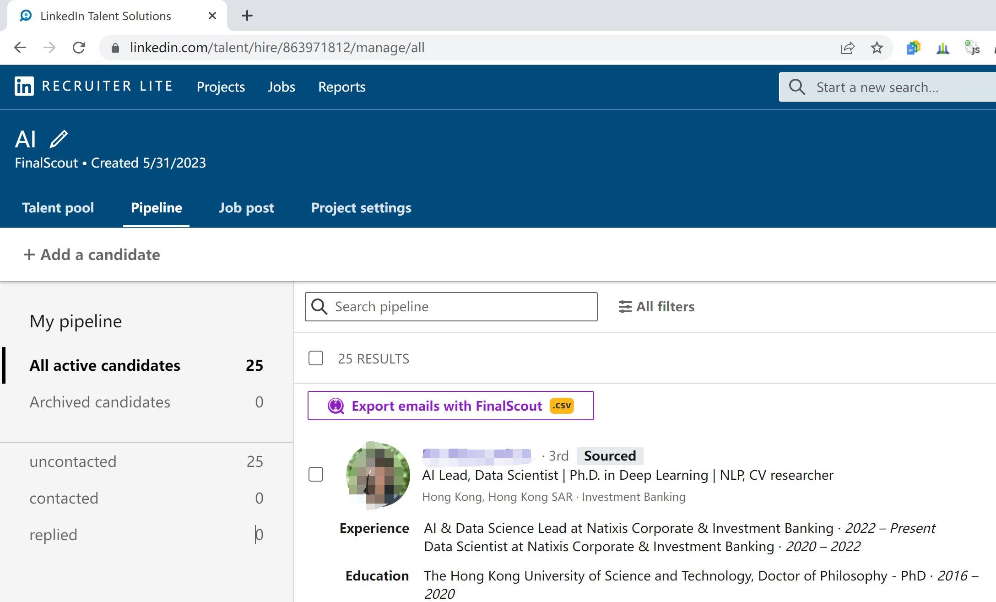The width and height of the screenshot is (996, 602).
Task: Toggle the 25 RESULTS select all checkbox
Action: [316, 358]
